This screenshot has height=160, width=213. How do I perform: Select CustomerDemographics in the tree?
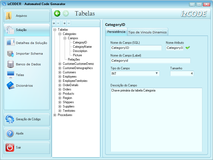[x=78, y=68]
